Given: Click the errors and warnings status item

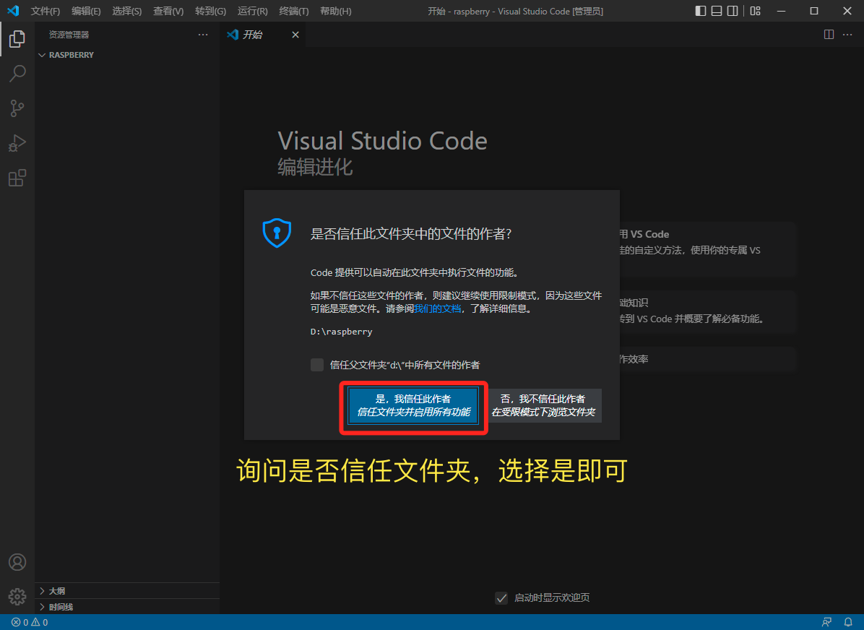Looking at the screenshot, I should pos(30,622).
